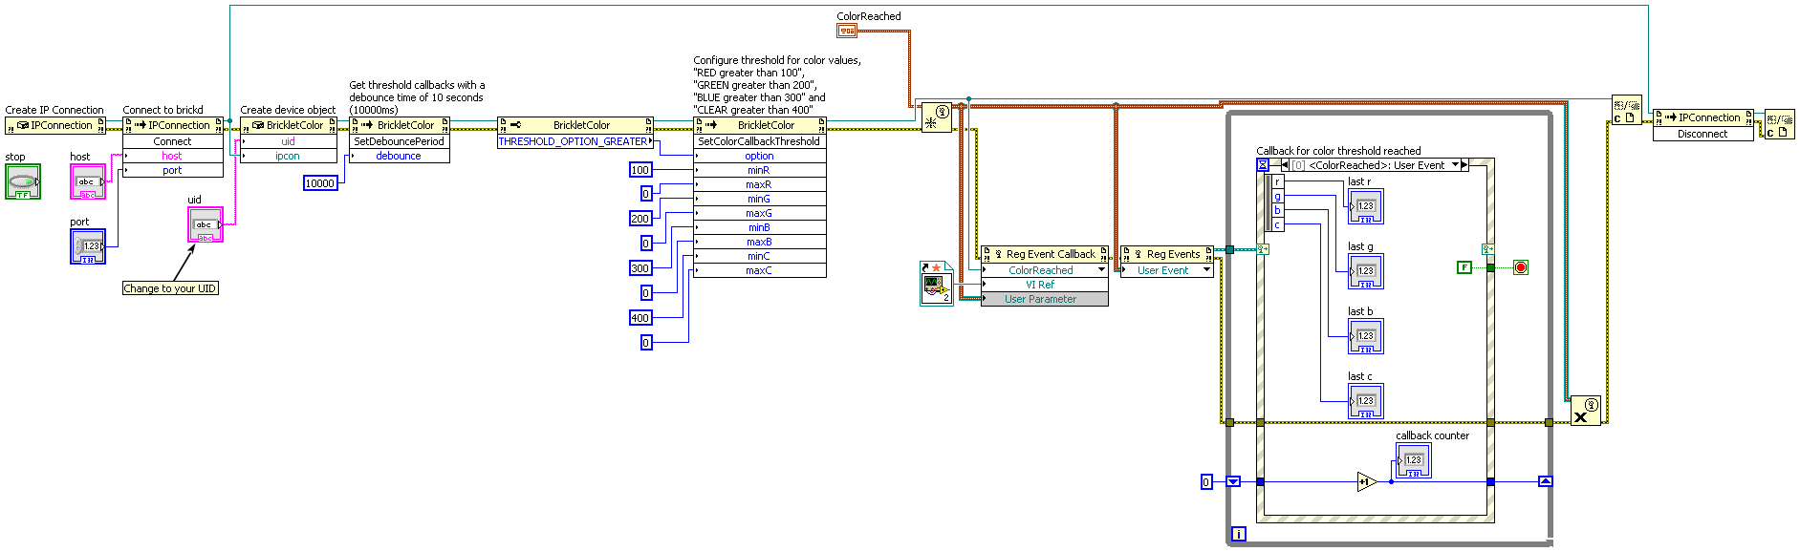This screenshot has height=552, width=1800.
Task: Select the host string control terminal
Action: click(x=88, y=181)
